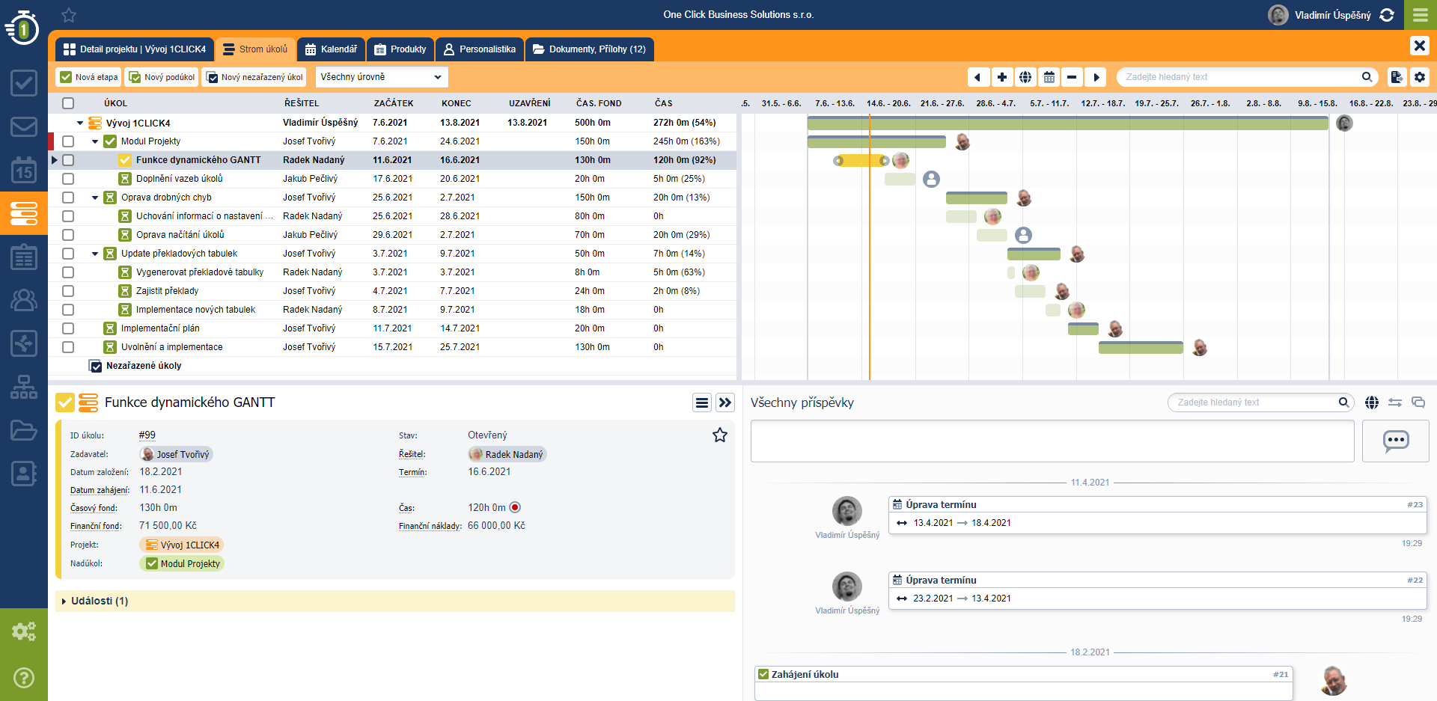This screenshot has height=701, width=1437.
Task: Open Gantt settings gear icon
Action: pyautogui.click(x=1420, y=77)
